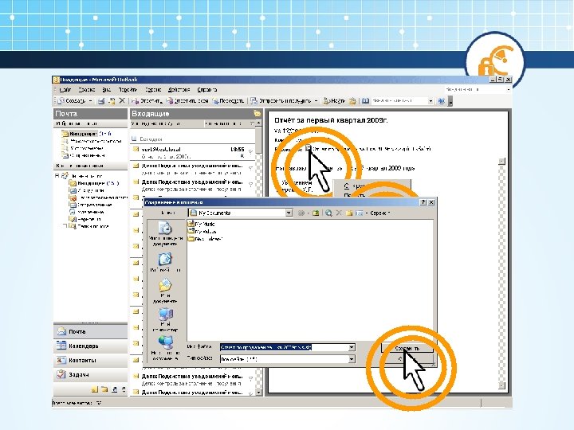The width and height of the screenshot is (574, 430).
Task: Click the Back arrow icon in save dialog
Action: coord(301,213)
